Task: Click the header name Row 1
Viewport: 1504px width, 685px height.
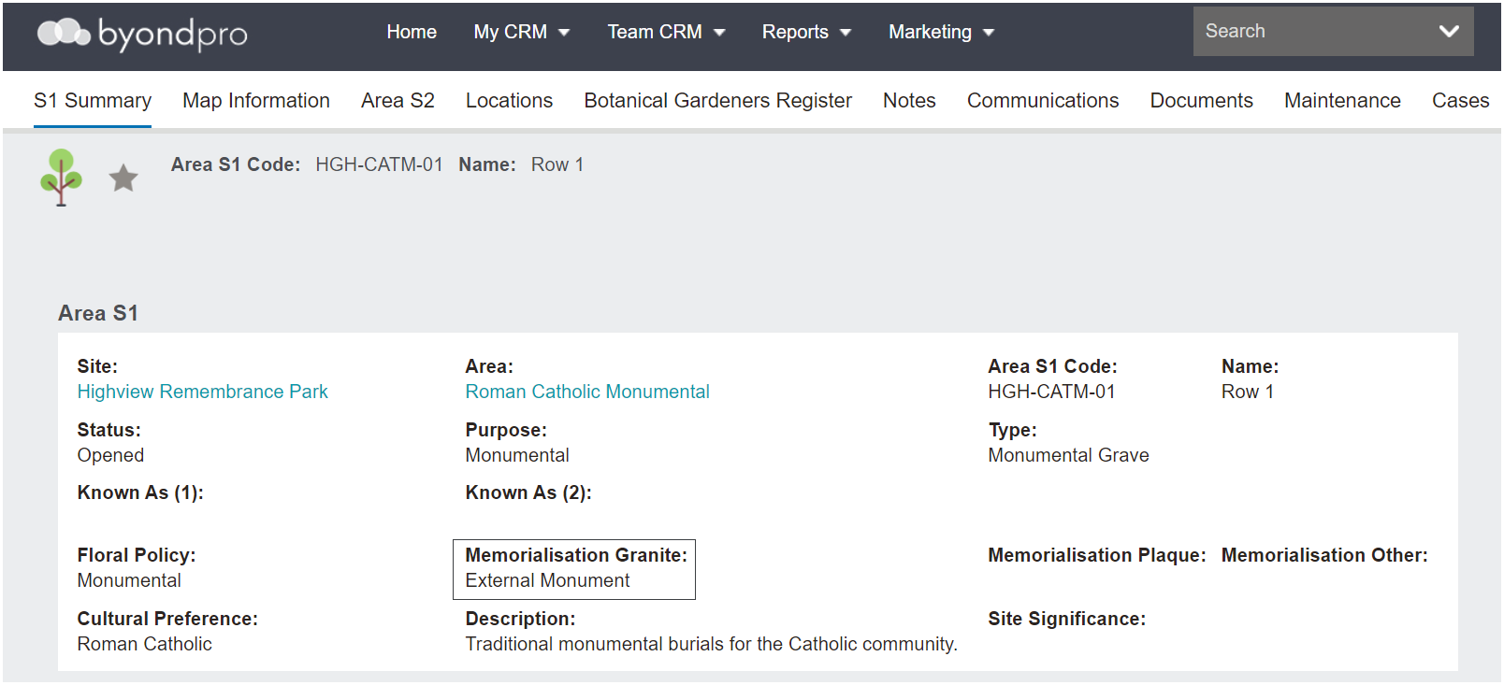Action: (x=557, y=164)
